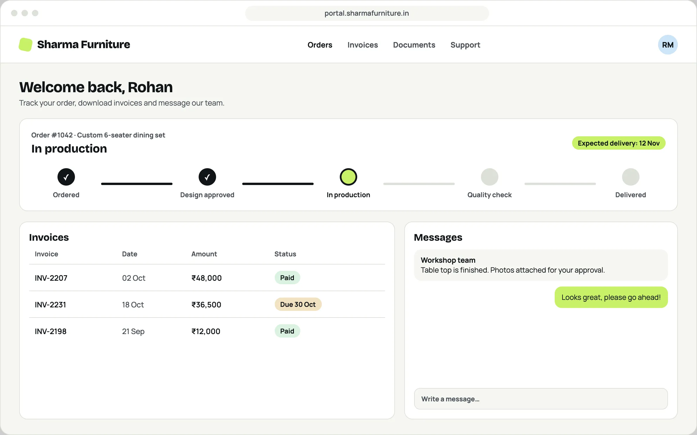Click the Expected delivery: 12 Nov badge

tap(619, 143)
